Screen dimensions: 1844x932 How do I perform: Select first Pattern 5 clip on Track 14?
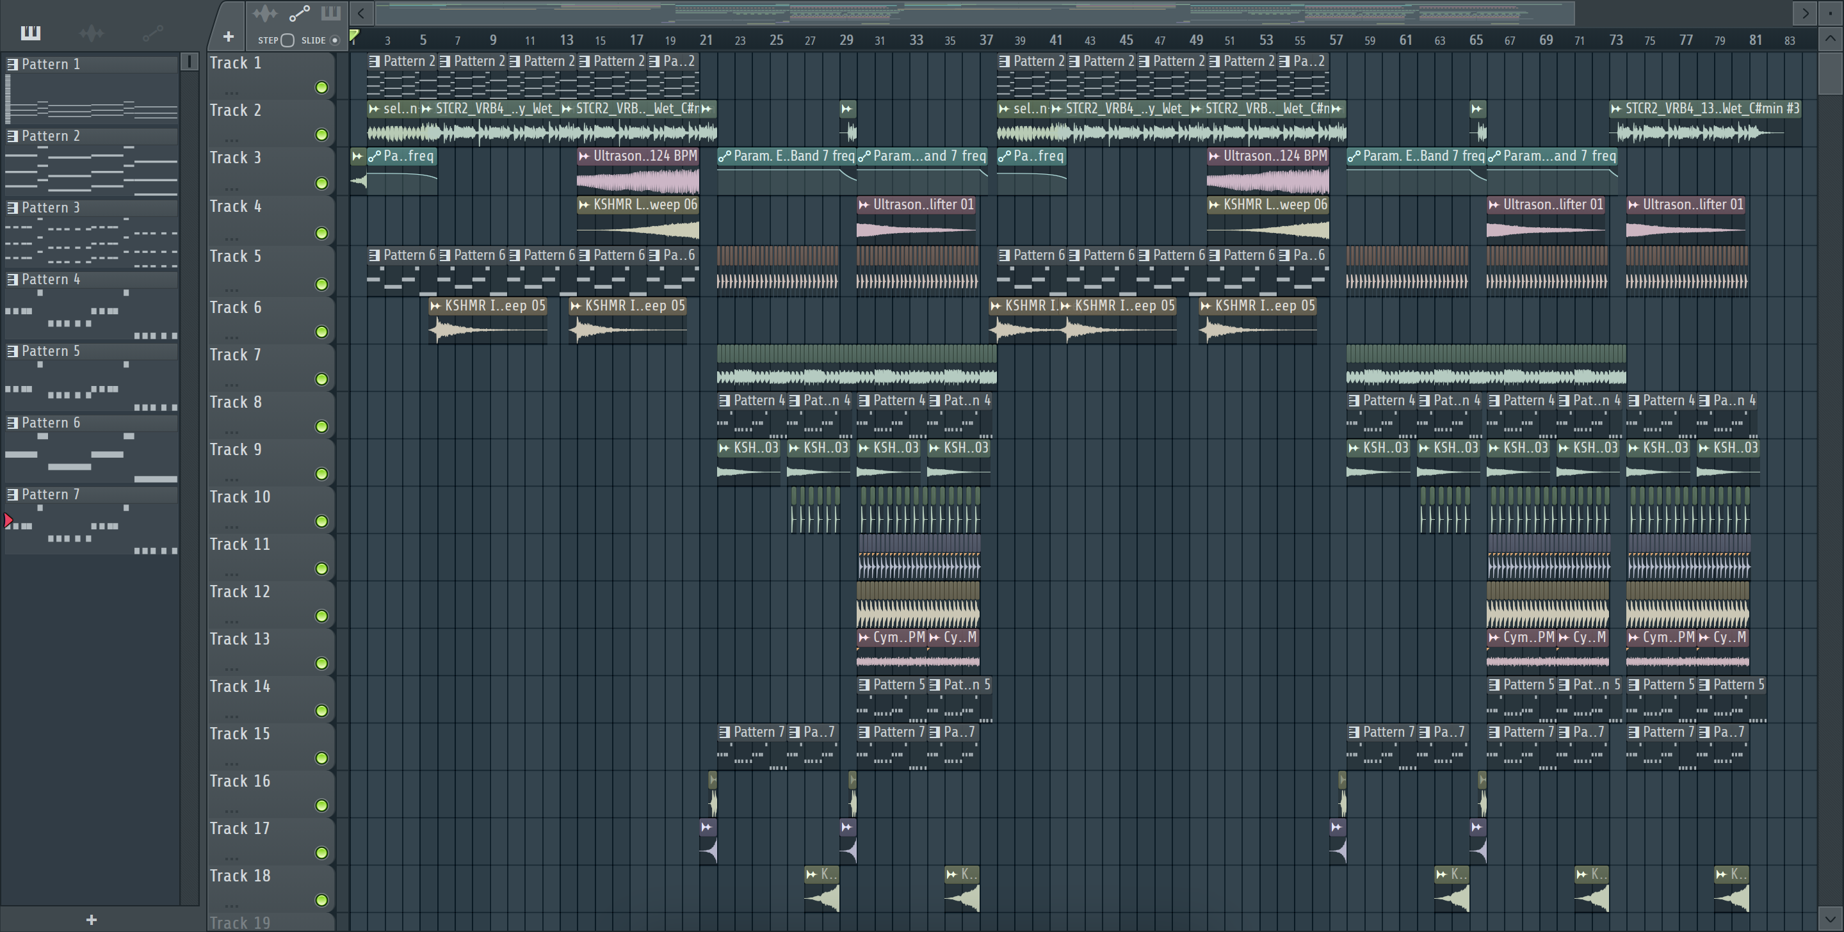click(x=892, y=698)
